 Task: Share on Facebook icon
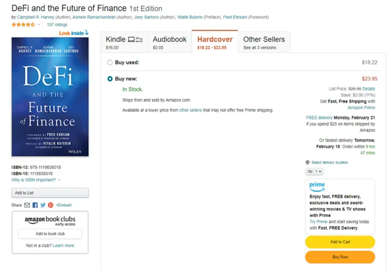[x=35, y=205]
